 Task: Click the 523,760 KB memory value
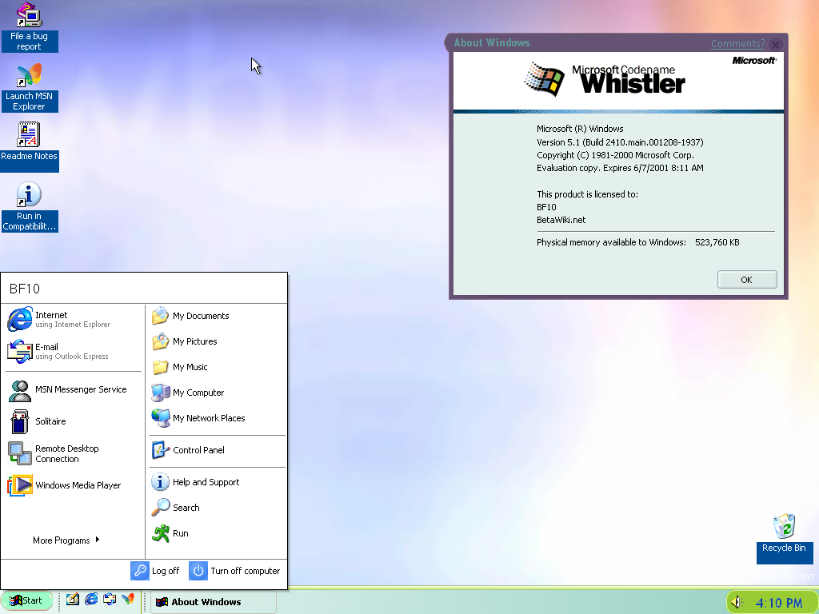(717, 242)
